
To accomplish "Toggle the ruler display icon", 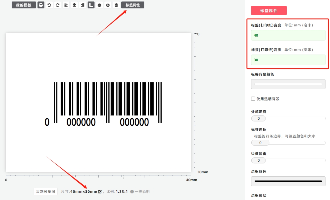I will (x=91, y=5).
